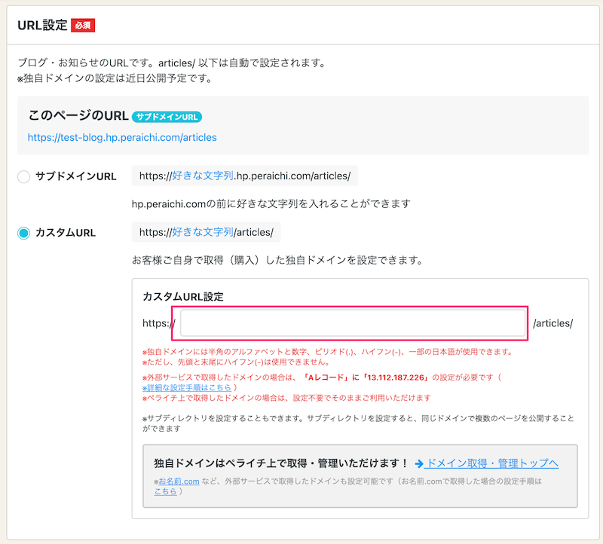Click the cyan サブドメインURL badge
This screenshot has width=603, height=544.
[x=167, y=117]
